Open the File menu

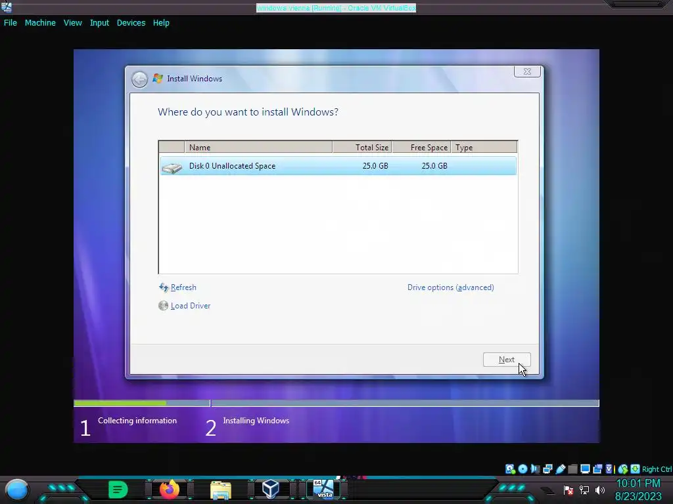(11, 23)
